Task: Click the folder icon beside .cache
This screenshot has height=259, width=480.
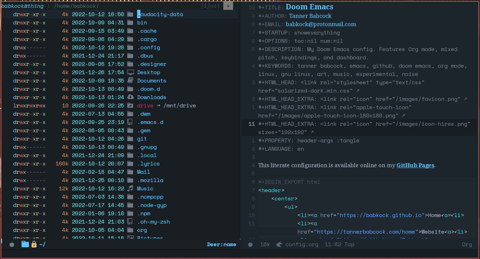Action: coord(130,31)
